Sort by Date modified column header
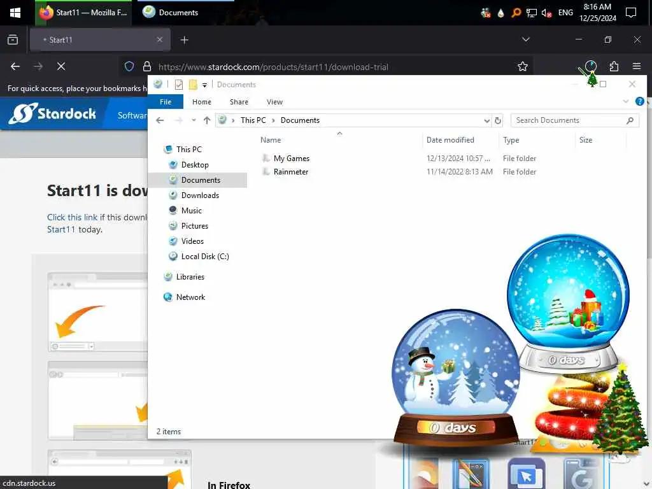652x489 pixels. pos(460,140)
